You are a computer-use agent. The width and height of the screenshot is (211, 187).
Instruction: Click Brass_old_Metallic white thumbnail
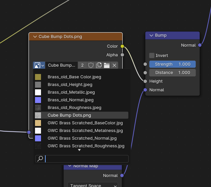coord(38,92)
